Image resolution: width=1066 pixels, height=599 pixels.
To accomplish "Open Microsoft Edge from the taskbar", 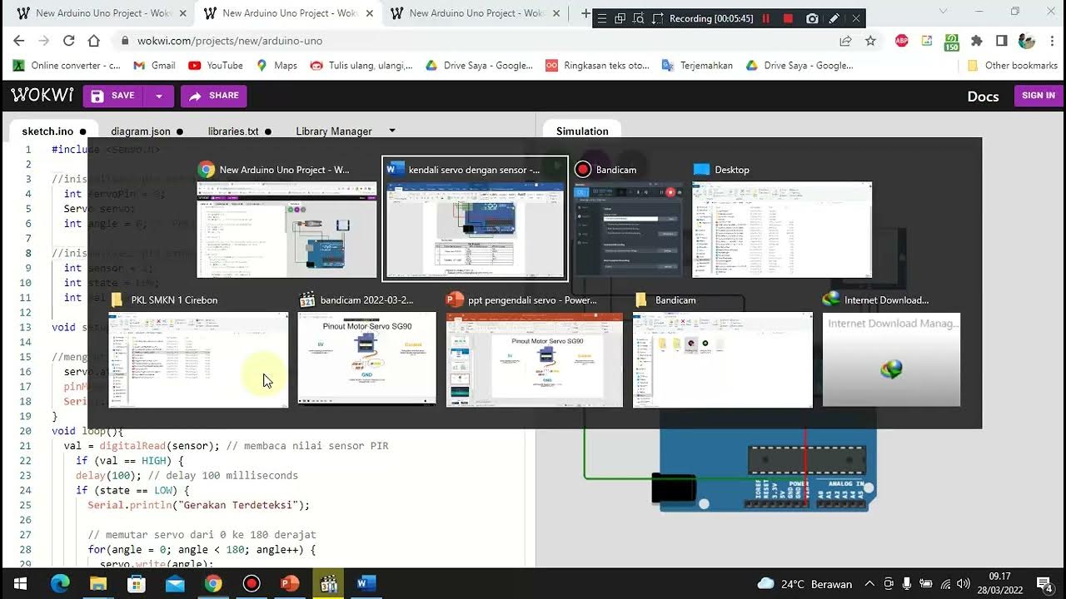I will tap(60, 584).
